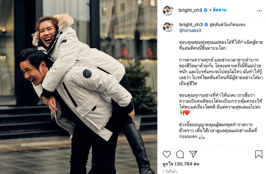Open bright_ch3 profile picture in header

click(168, 10)
